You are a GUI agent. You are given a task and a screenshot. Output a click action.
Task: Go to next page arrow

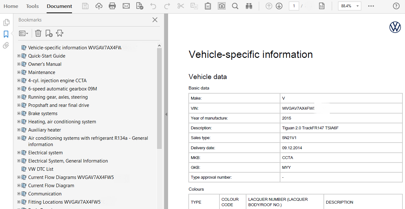point(279,6)
